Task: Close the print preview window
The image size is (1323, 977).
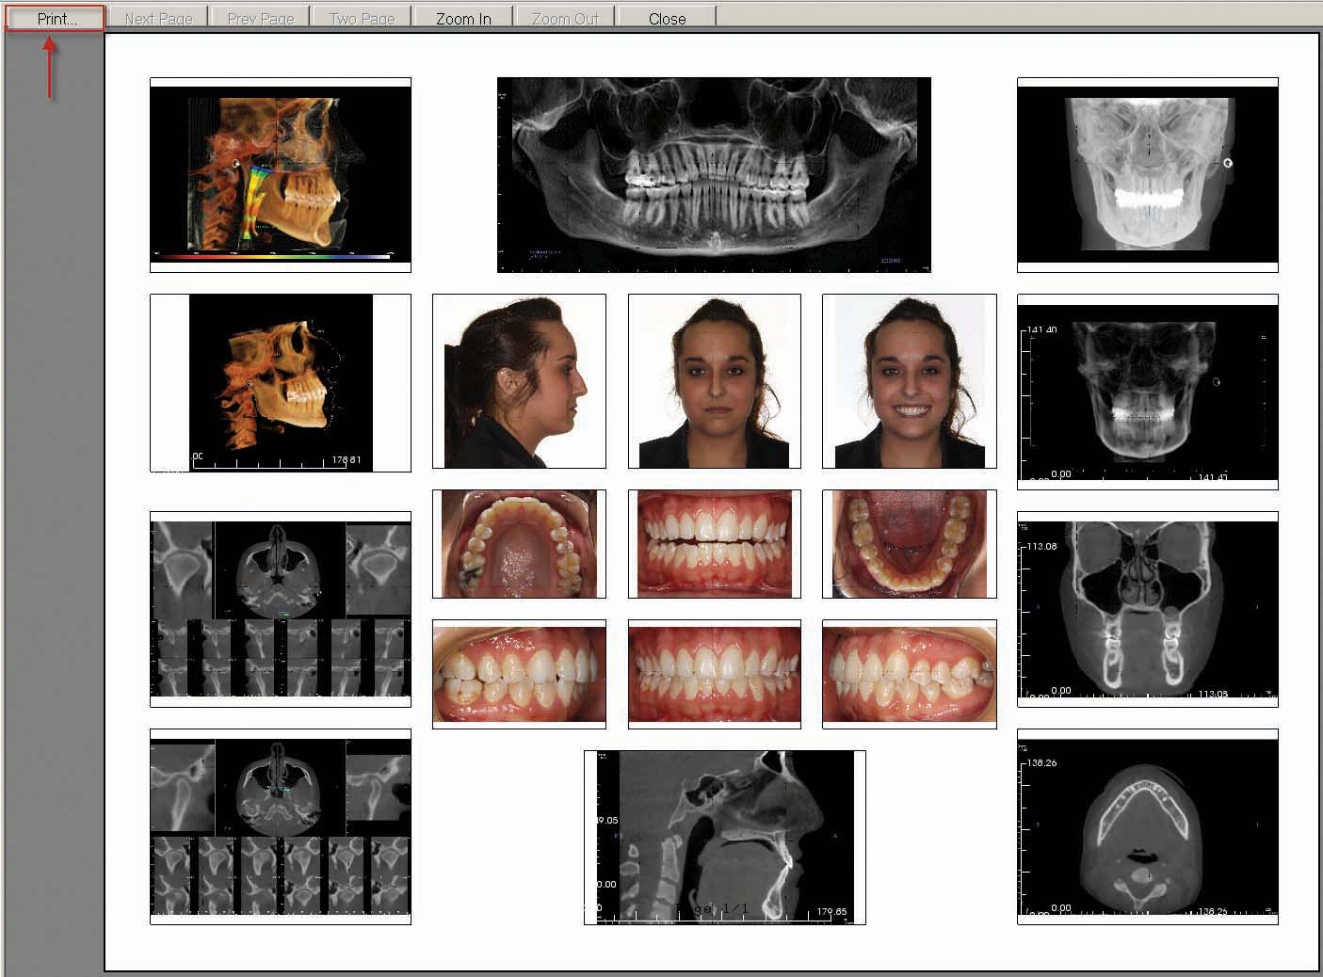Action: tap(667, 18)
